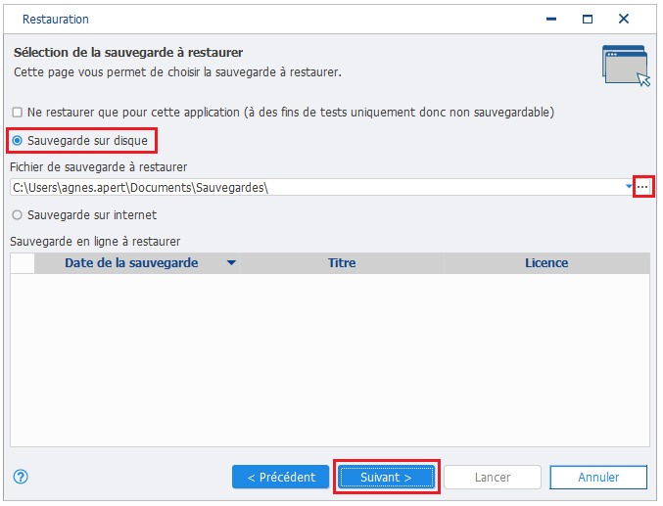Click the restore window illustration icon
Viewport: 663px width, 506px height.
click(x=626, y=66)
